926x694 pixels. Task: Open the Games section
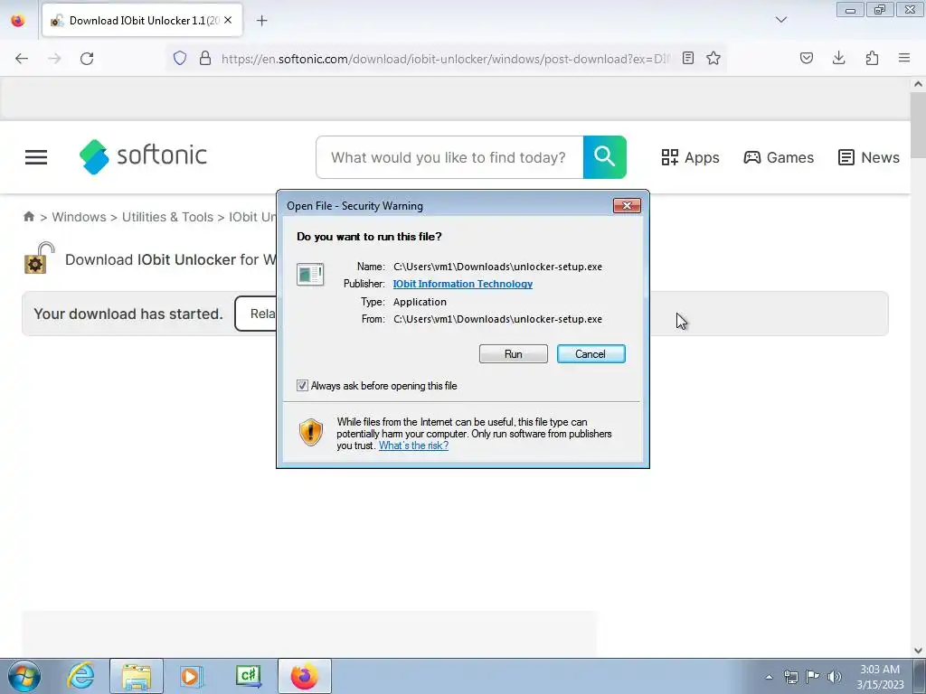coord(779,157)
